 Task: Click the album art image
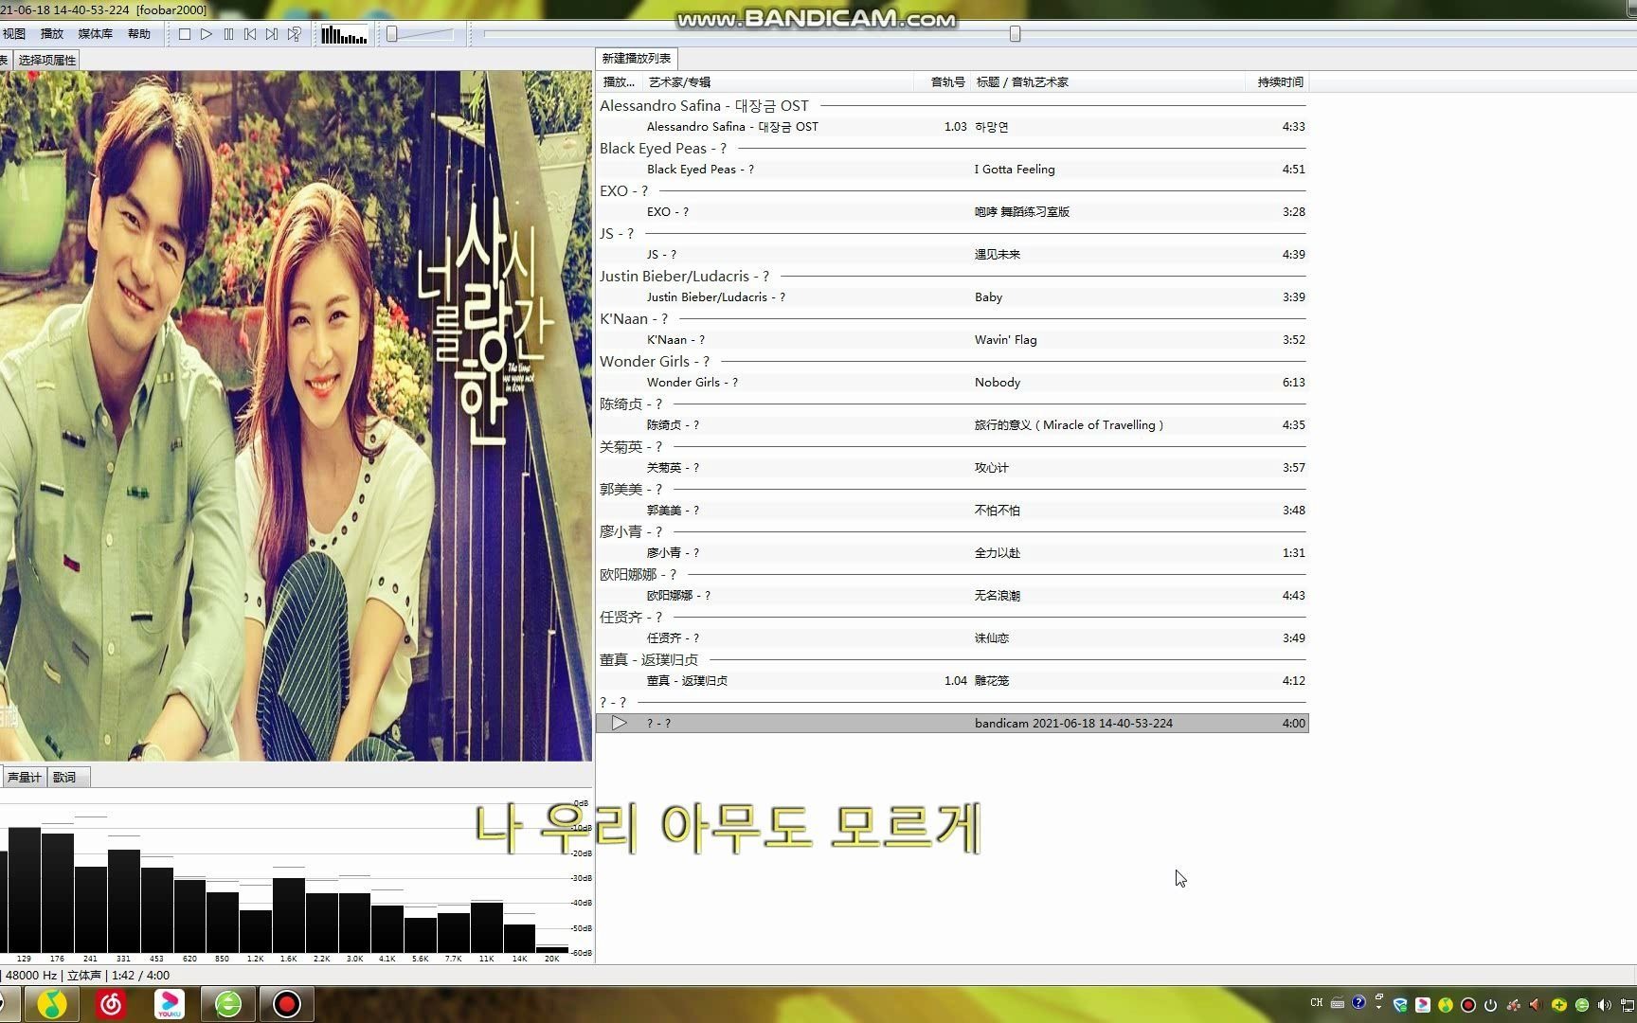click(296, 416)
